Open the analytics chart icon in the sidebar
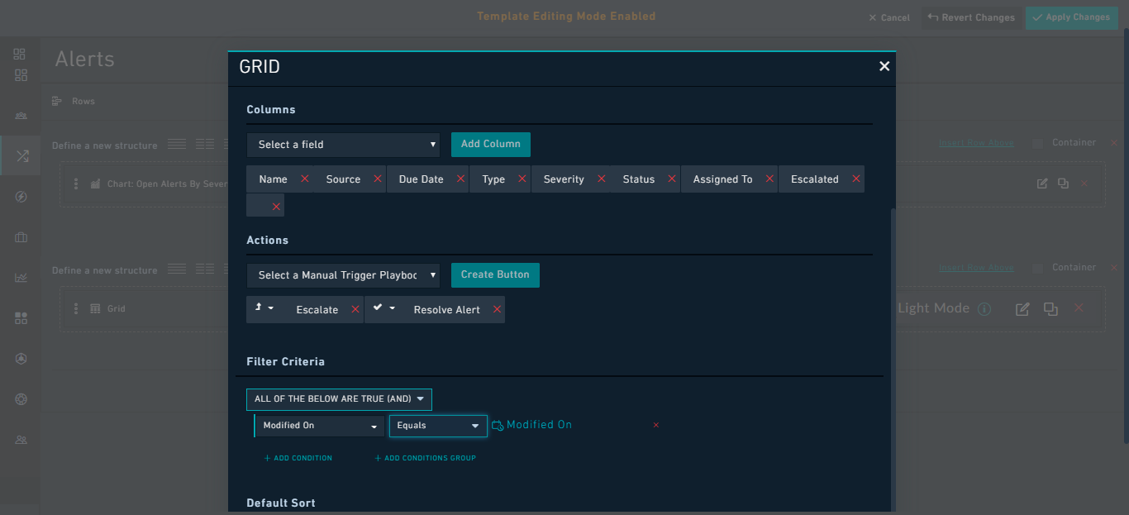Image resolution: width=1129 pixels, height=515 pixels. click(21, 277)
